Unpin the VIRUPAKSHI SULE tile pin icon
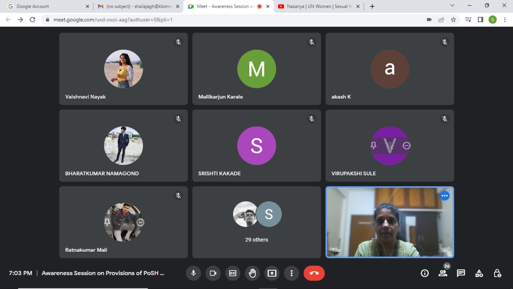This screenshot has height=289, width=513. (374, 146)
